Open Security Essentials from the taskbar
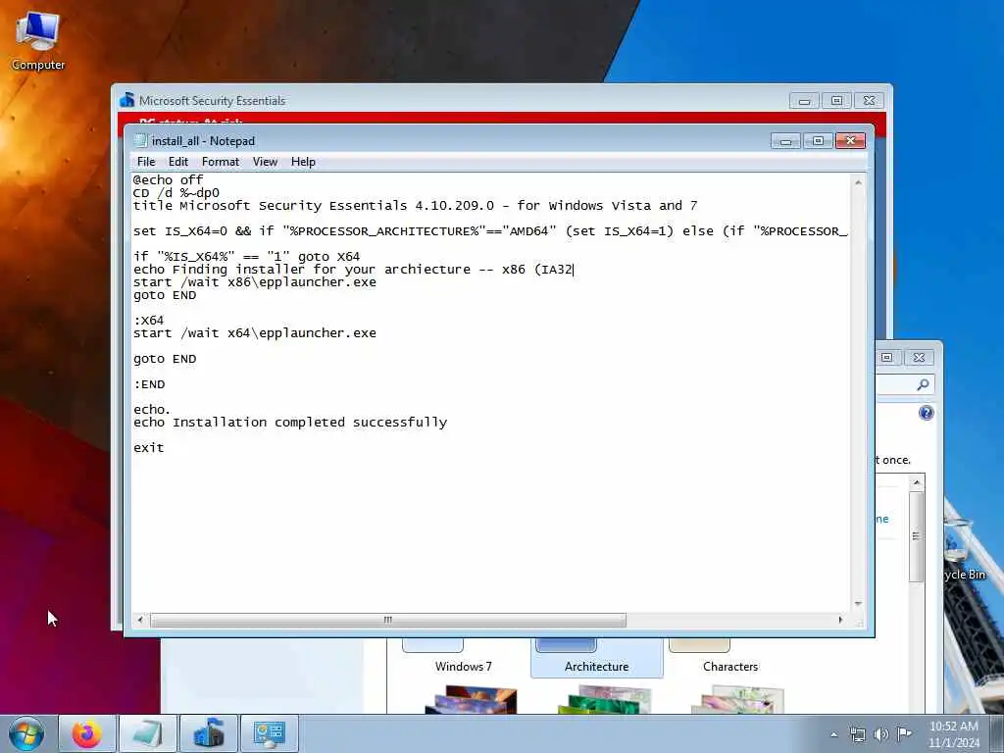 pos(208,733)
